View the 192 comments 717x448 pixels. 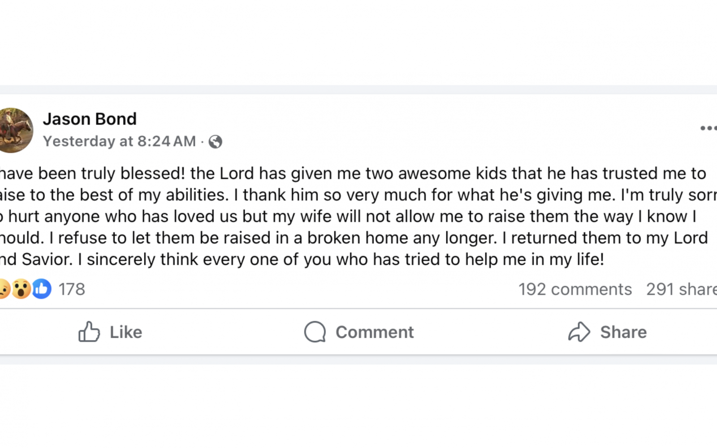pos(575,289)
